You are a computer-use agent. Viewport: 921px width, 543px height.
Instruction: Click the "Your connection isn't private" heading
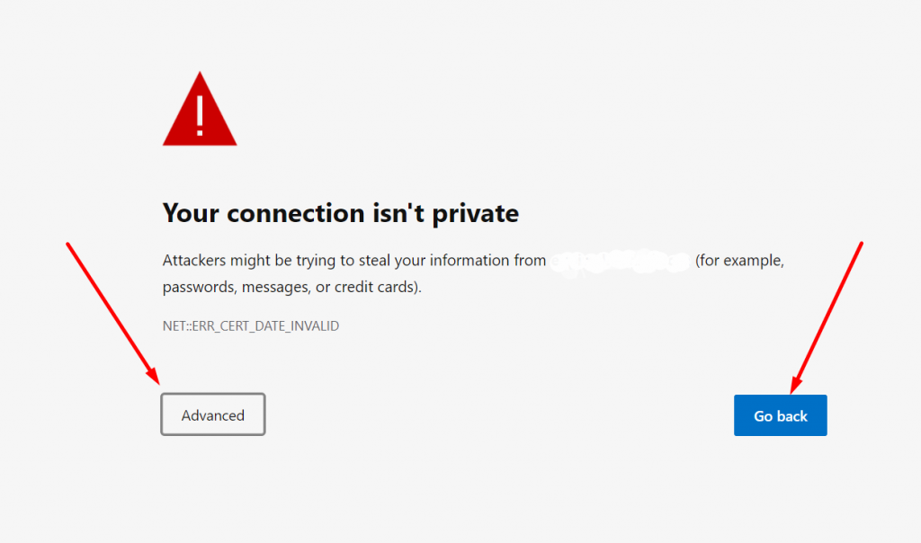click(x=340, y=214)
